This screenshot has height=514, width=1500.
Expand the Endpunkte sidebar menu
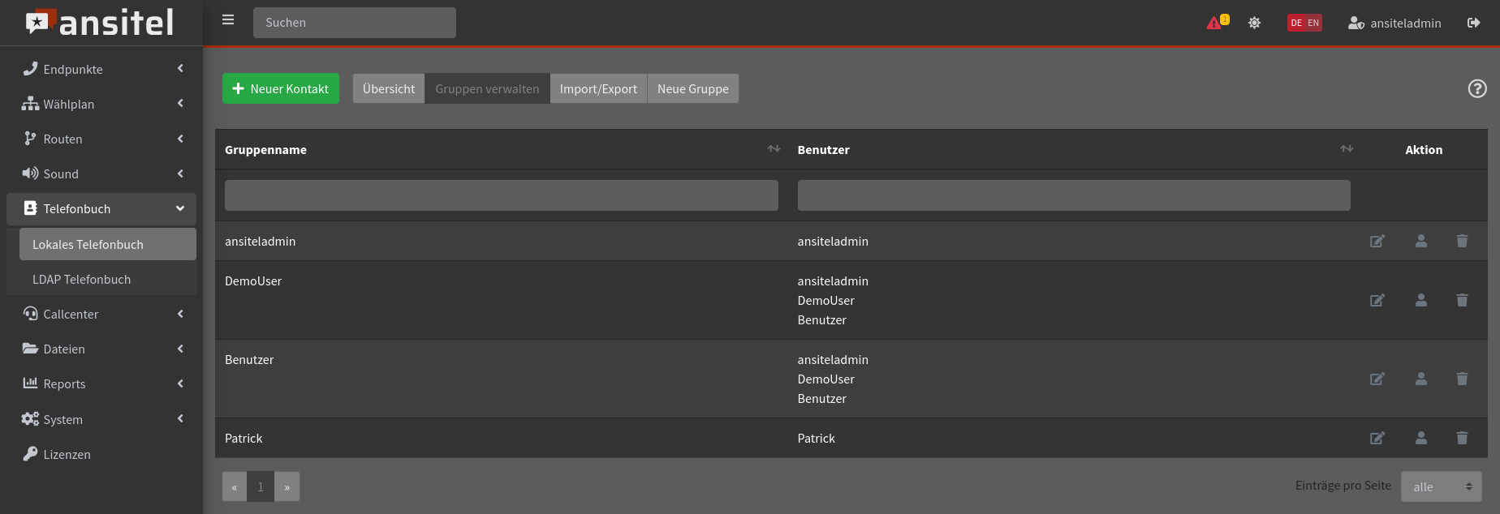[101, 69]
